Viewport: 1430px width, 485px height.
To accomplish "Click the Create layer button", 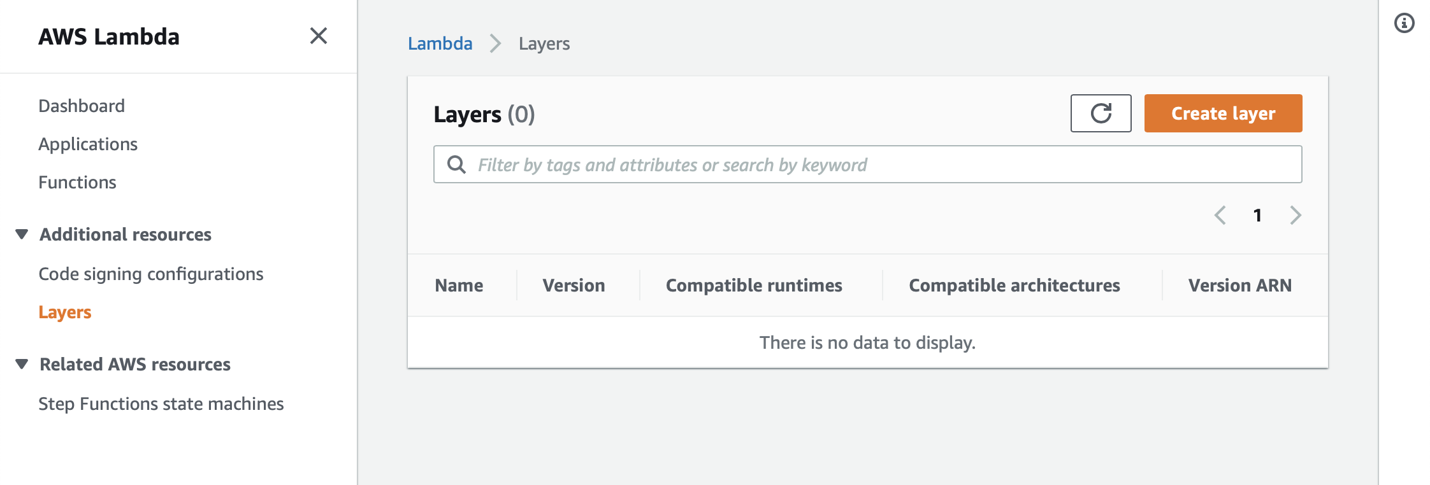I will [1223, 113].
